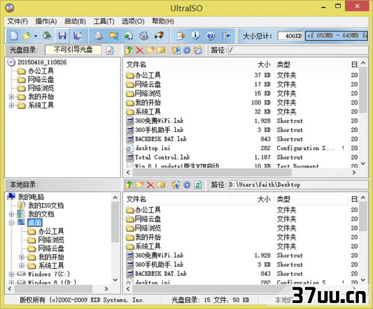Delete selected item from disc image
Image resolution: width=373 pixels, height=309 pixels.
click(139, 50)
